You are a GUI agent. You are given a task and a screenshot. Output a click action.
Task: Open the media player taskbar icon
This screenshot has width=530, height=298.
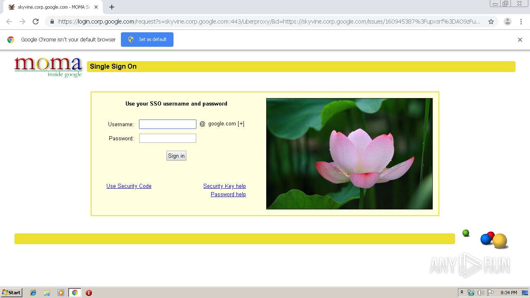(x=61, y=293)
